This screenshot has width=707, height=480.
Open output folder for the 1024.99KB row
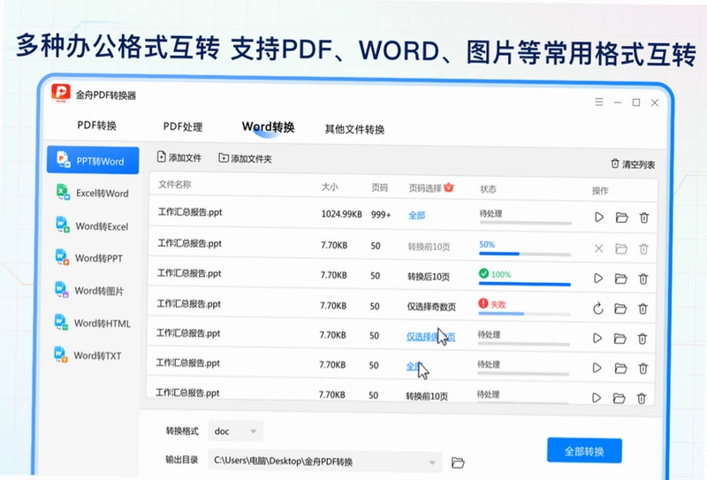pyautogui.click(x=622, y=217)
